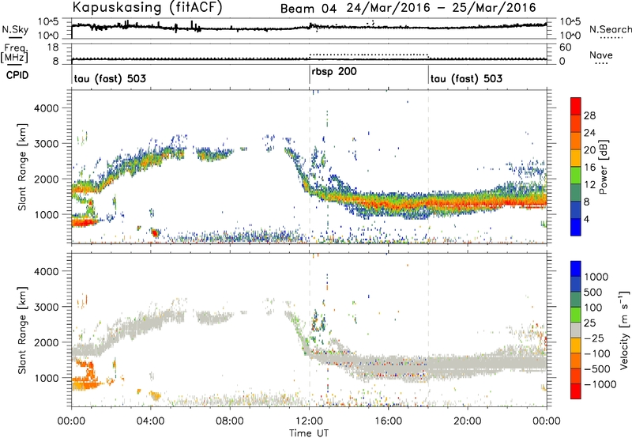Click the "Freq. [MHz]" axis label

point(14,54)
